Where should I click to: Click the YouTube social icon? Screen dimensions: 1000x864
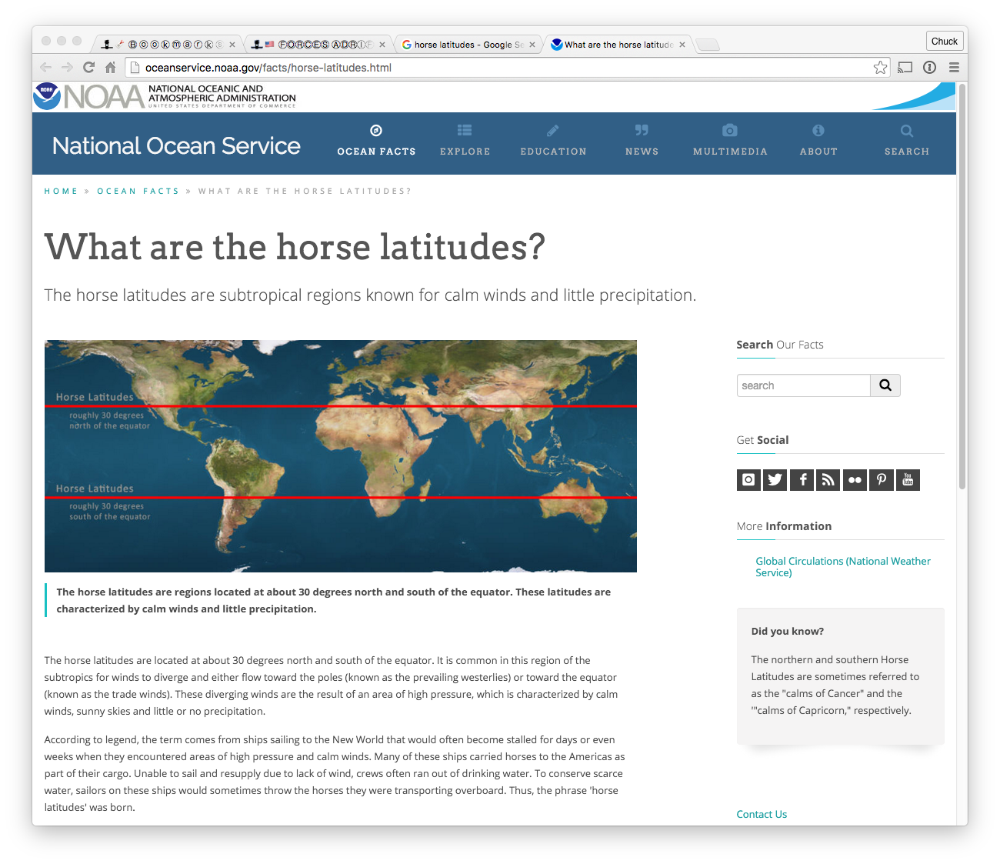[908, 480]
